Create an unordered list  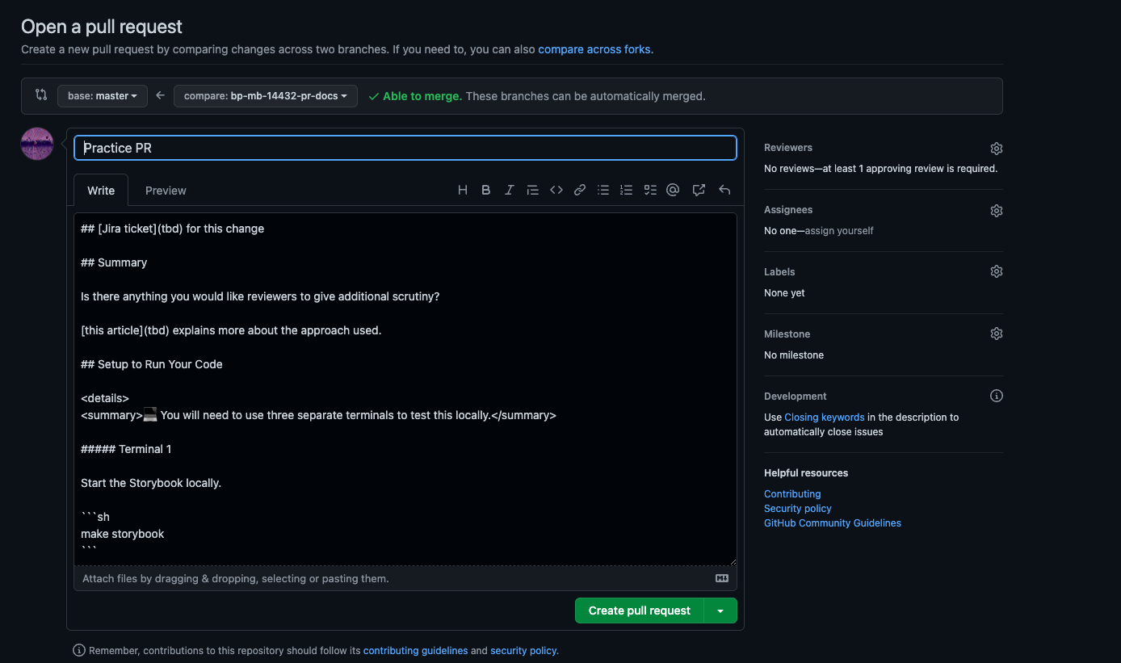point(603,190)
